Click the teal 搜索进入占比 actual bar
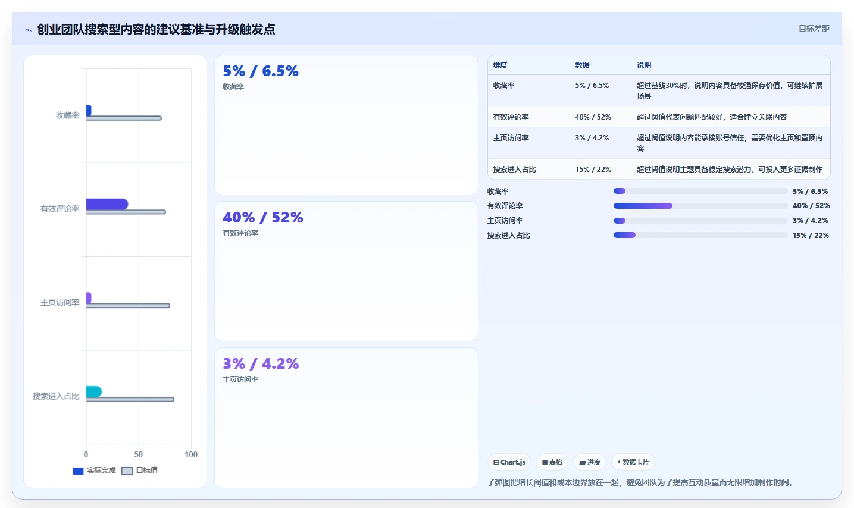 [x=94, y=392]
